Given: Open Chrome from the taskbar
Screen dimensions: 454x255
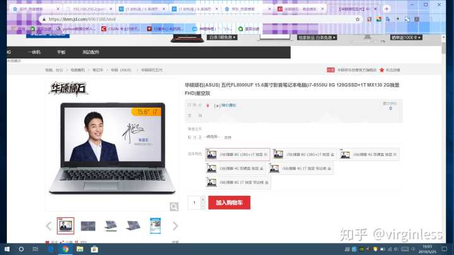Looking at the screenshot, I should 65,249.
